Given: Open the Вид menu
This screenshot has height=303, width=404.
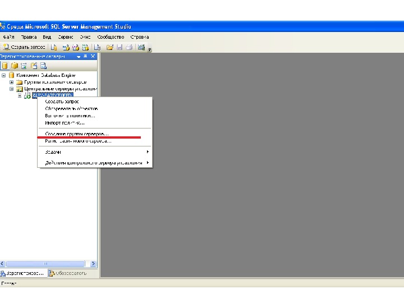Looking at the screenshot, I should click(47, 37).
